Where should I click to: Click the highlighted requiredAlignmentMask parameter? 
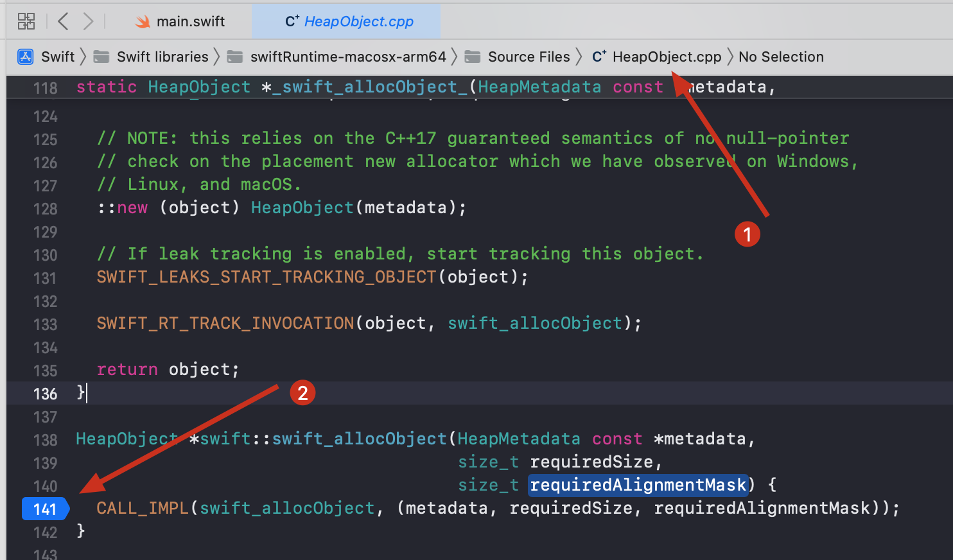tap(638, 485)
